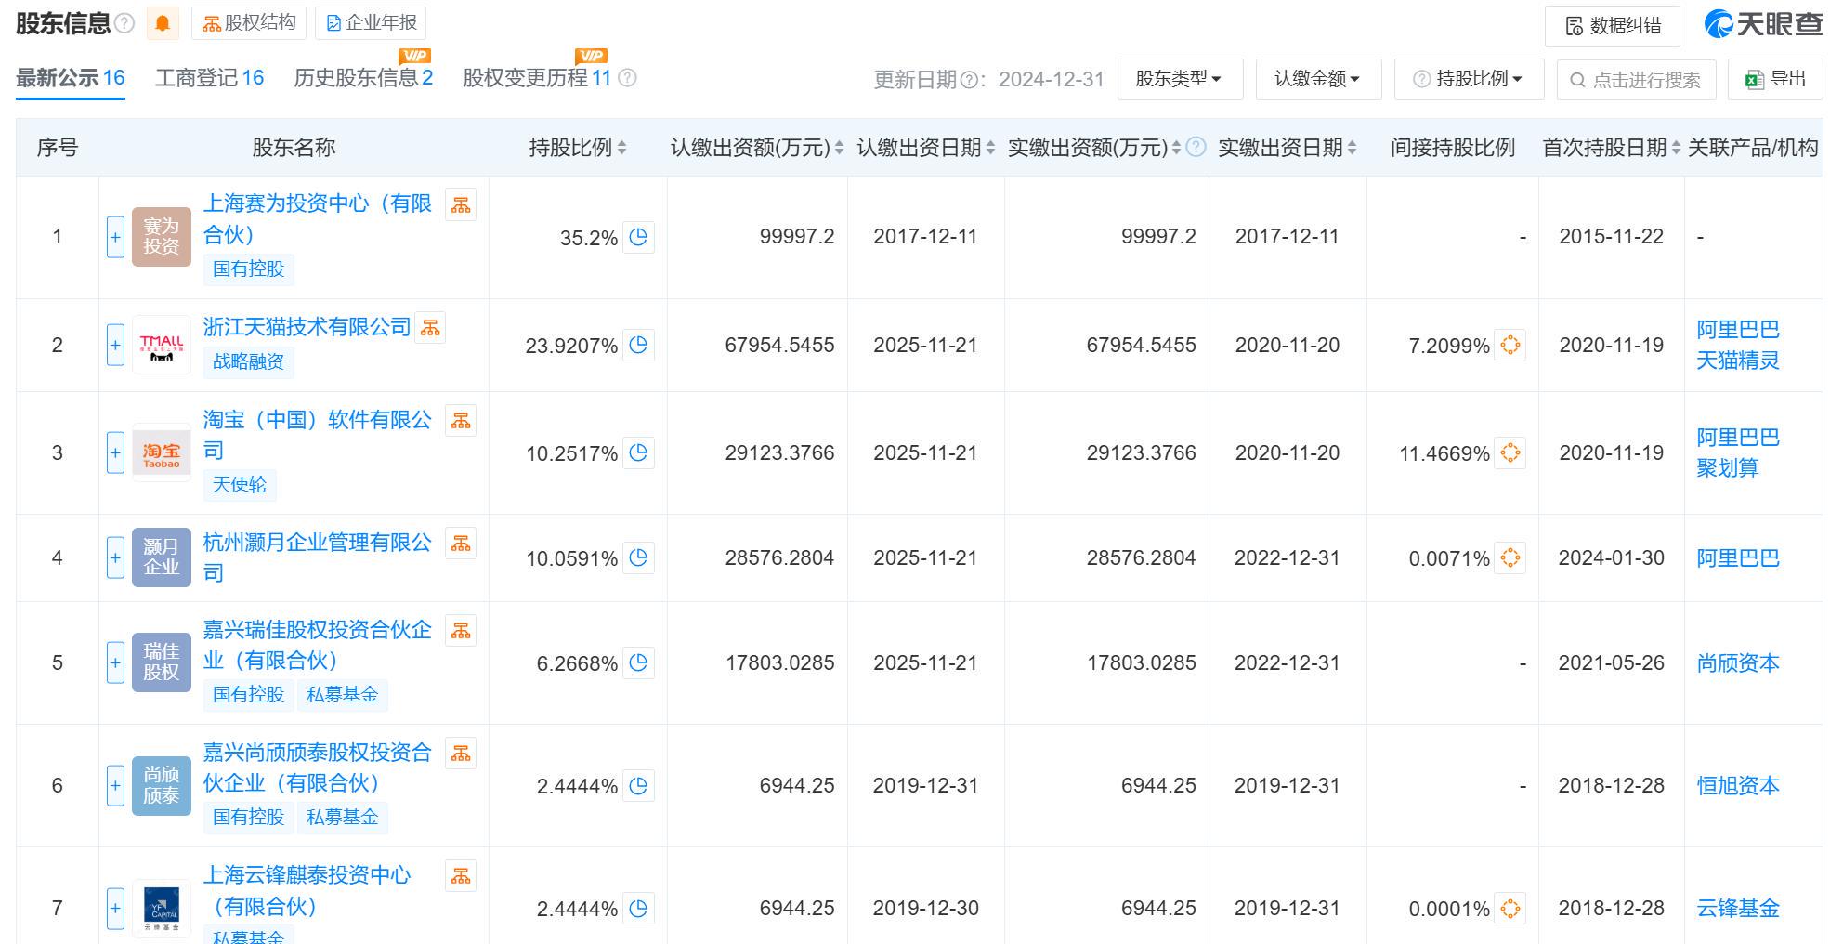
Task: Switch to the 工商登记 16 tab
Action: pyautogui.click(x=209, y=78)
